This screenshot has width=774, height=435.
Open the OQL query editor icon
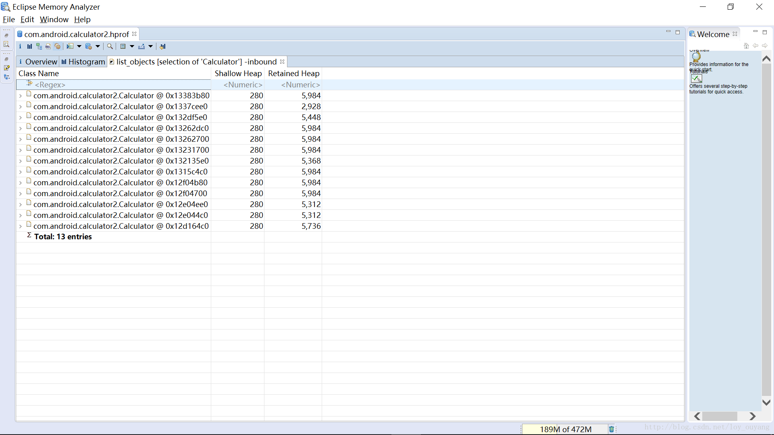coord(48,46)
